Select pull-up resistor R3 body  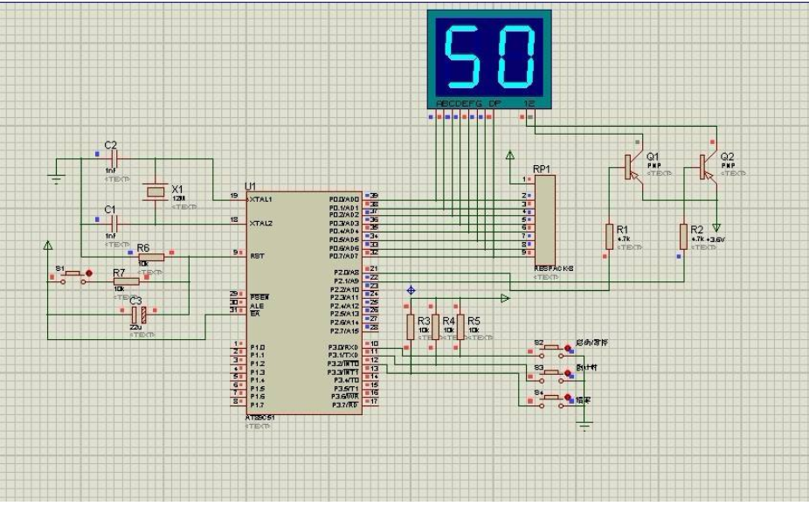(x=411, y=327)
